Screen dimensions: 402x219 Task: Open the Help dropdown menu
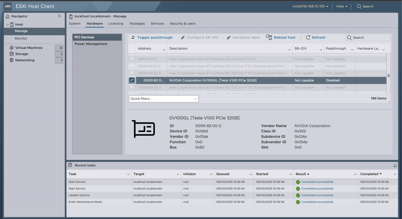[x=342, y=6]
